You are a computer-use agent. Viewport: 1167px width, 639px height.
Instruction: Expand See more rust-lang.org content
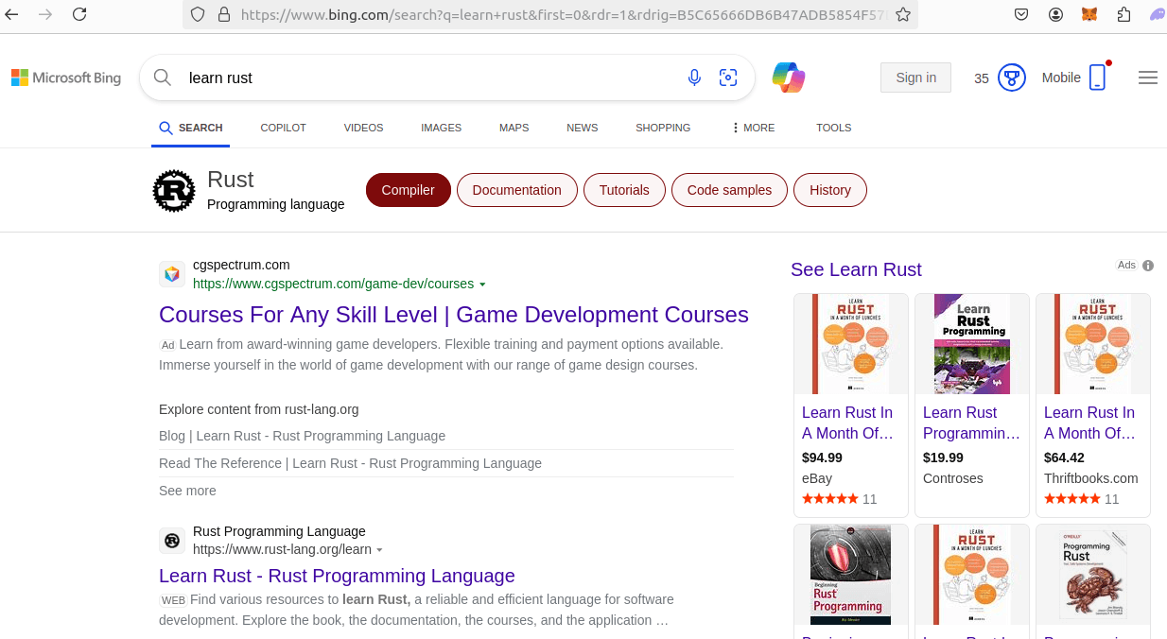187,491
